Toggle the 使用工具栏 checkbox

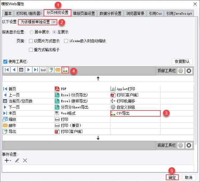tap(5, 62)
